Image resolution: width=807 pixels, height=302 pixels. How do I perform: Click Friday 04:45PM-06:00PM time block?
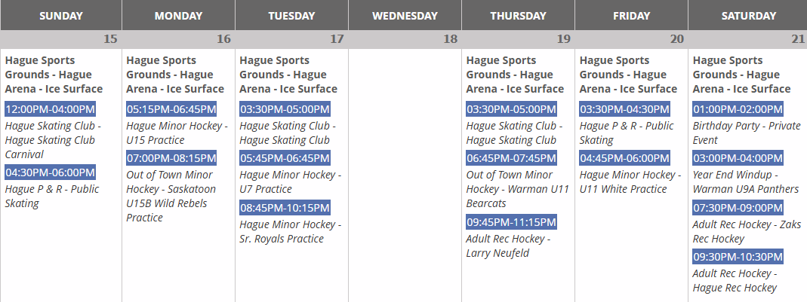624,158
